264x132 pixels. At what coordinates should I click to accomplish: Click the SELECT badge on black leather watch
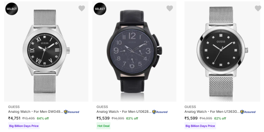pos(100,9)
